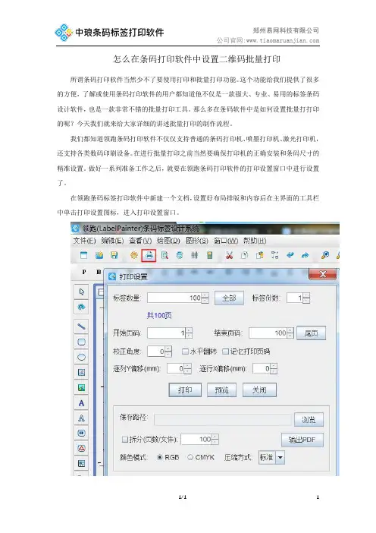Click the 校正角度 spinner arrows
376x533 pixels.
pos(168,352)
